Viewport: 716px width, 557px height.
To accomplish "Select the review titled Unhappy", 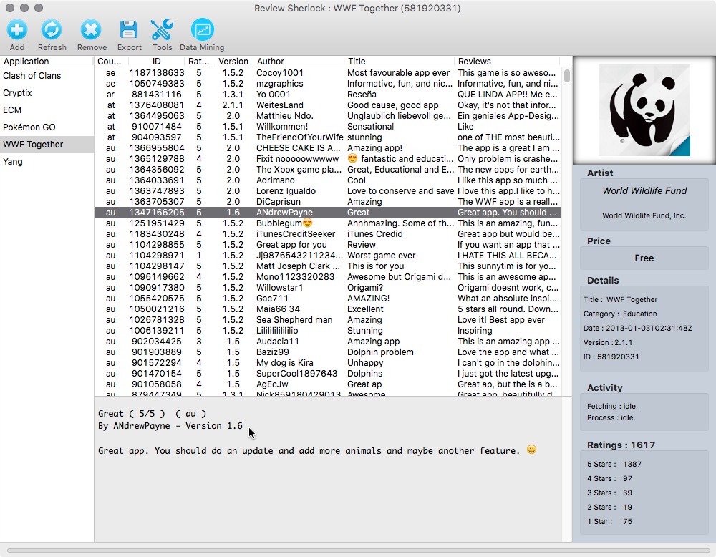I will pyautogui.click(x=328, y=362).
